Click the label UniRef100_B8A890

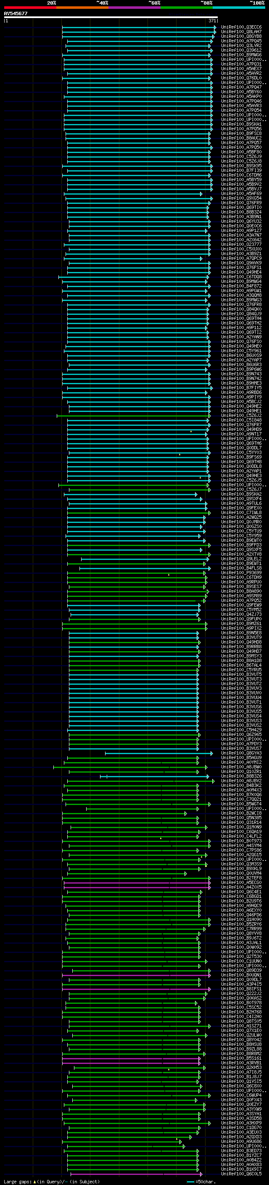[241, 591]
